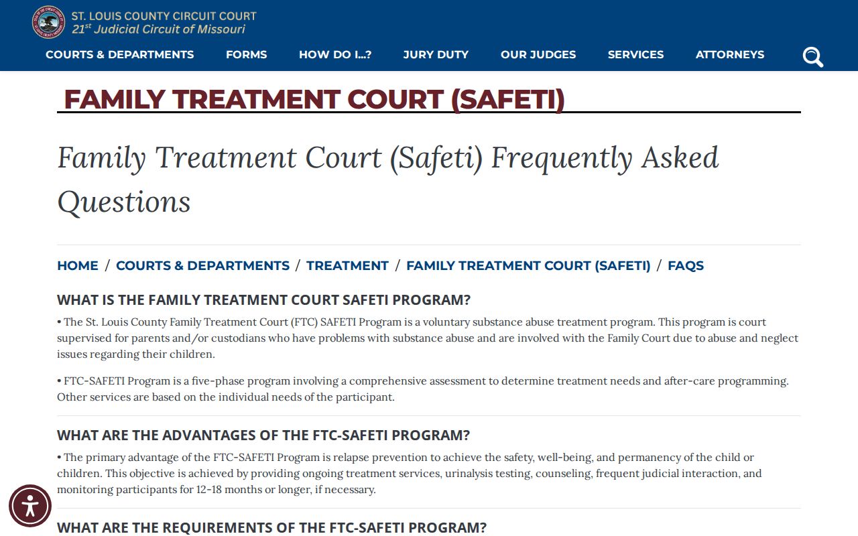Screen dimensions: 858x536
Task: Click the paragraph about voluntary substance abuse treatment
Action: pyautogui.click(x=428, y=338)
